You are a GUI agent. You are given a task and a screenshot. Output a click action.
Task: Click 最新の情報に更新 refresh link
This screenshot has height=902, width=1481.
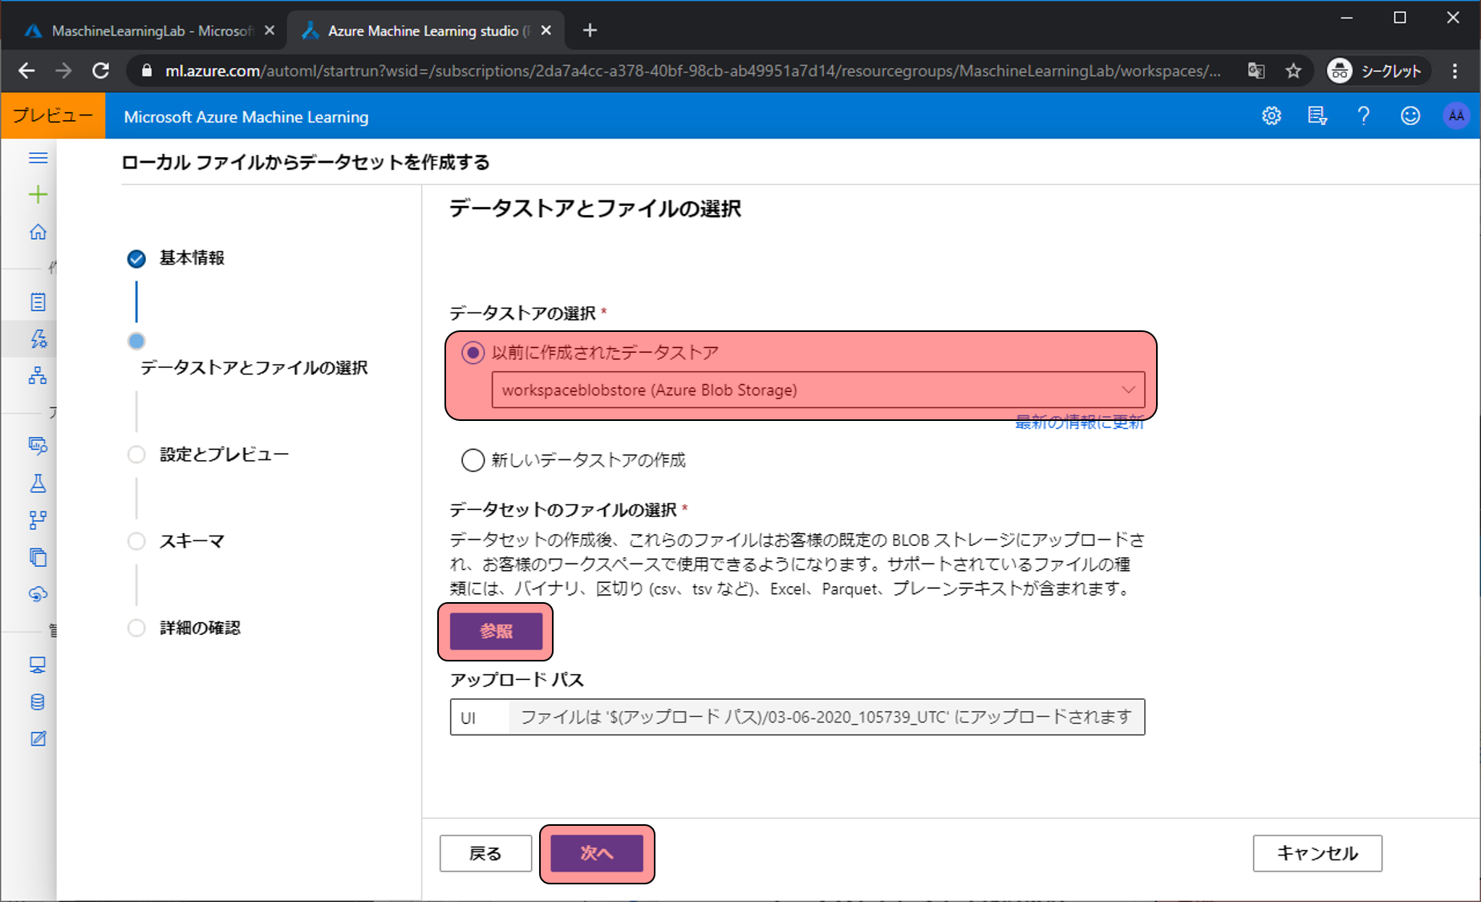[1079, 423]
